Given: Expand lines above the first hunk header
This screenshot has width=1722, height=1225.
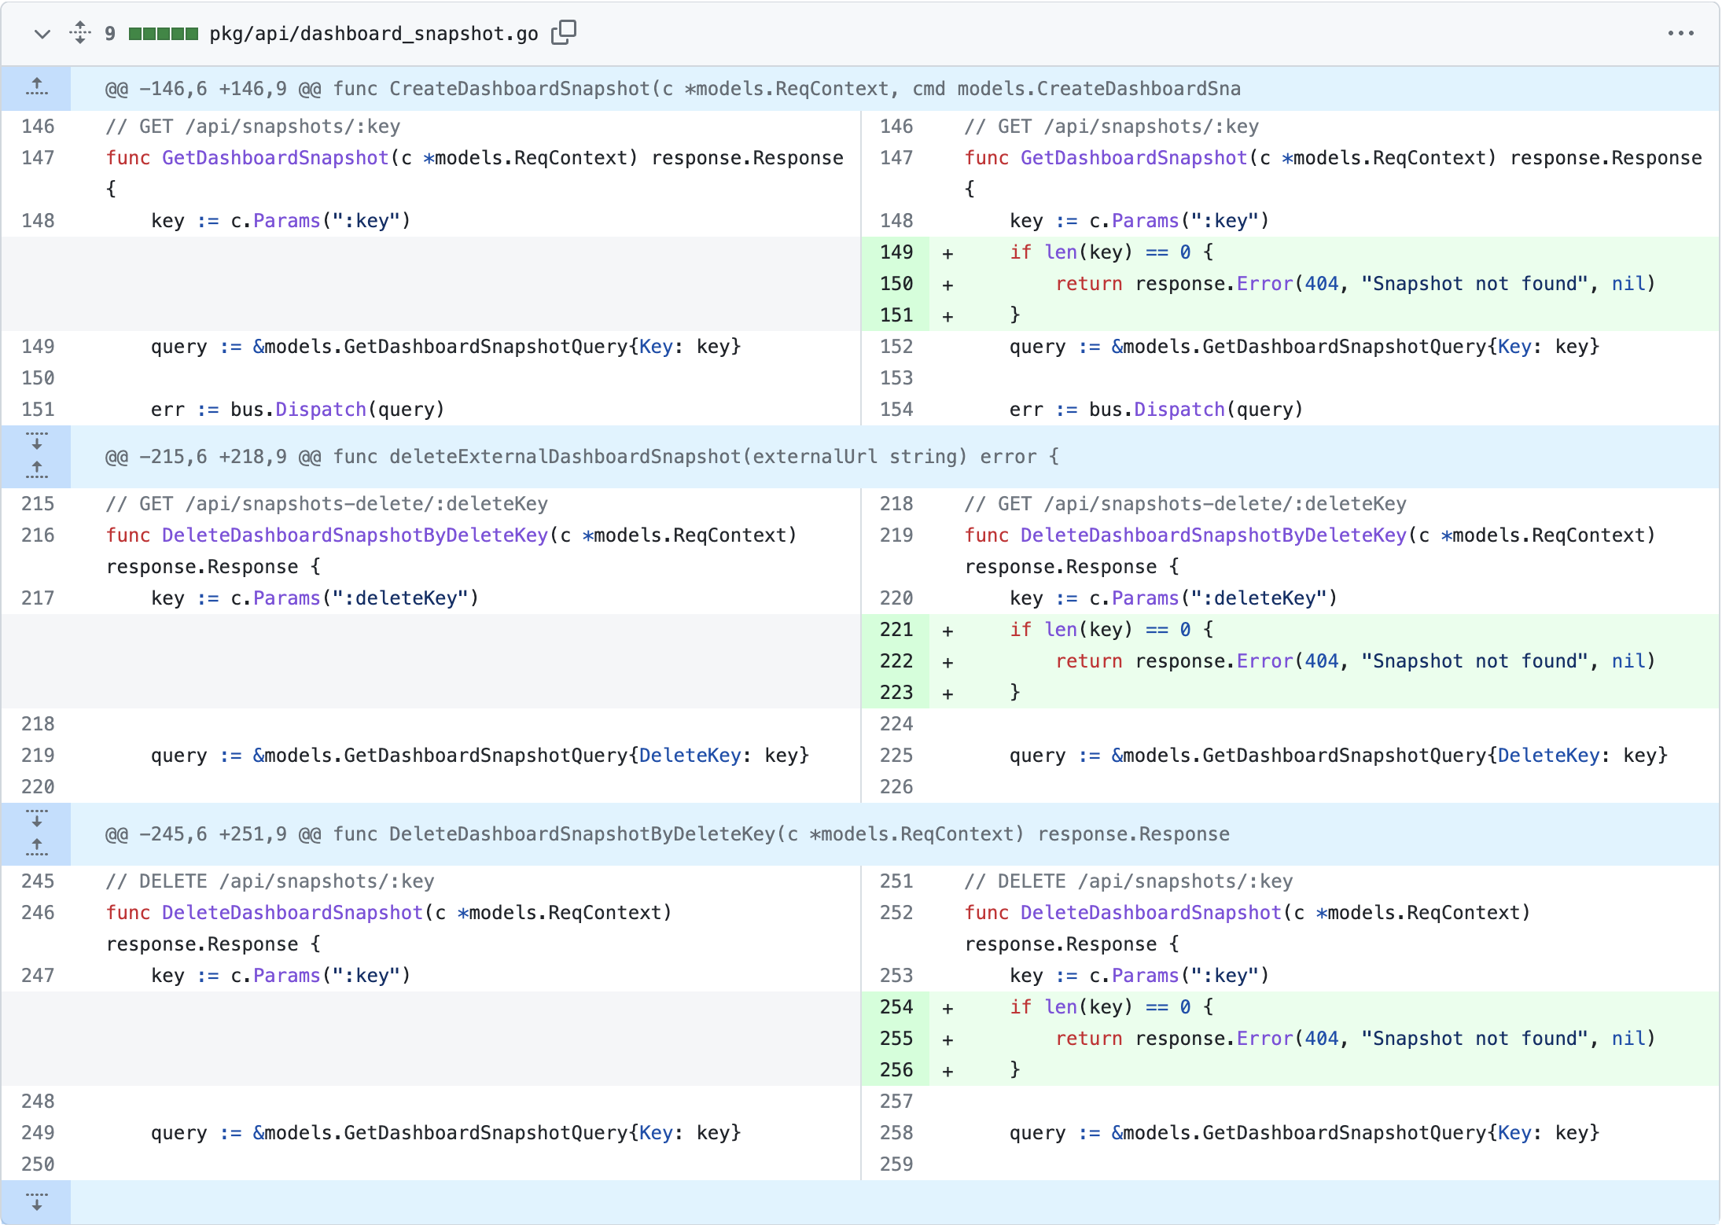Looking at the screenshot, I should 36,88.
